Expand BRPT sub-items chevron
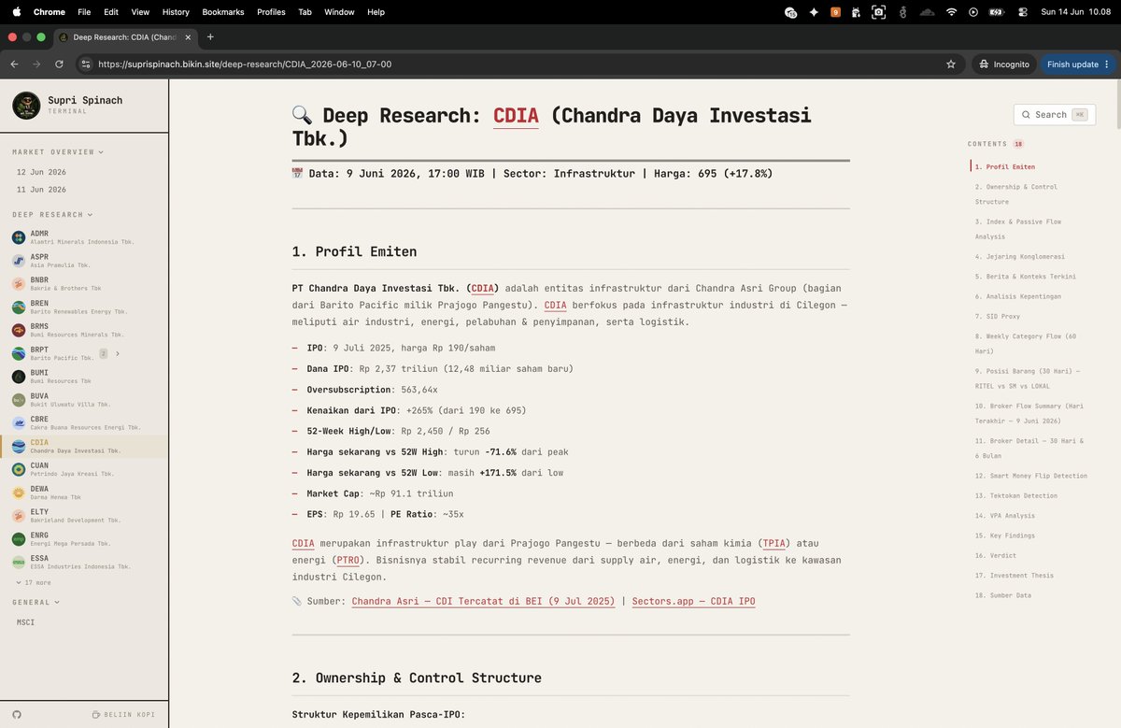Viewport: 1121px width, 728px height. coord(117,354)
